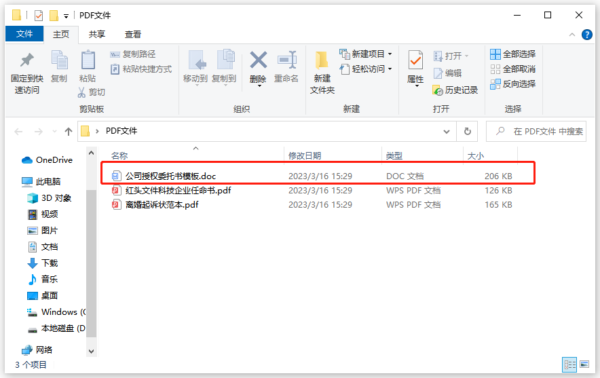Screen dimensions: 600x378
Task: Click Pin to Quick access (固定到快速访问) icon
Action: tap(26, 60)
